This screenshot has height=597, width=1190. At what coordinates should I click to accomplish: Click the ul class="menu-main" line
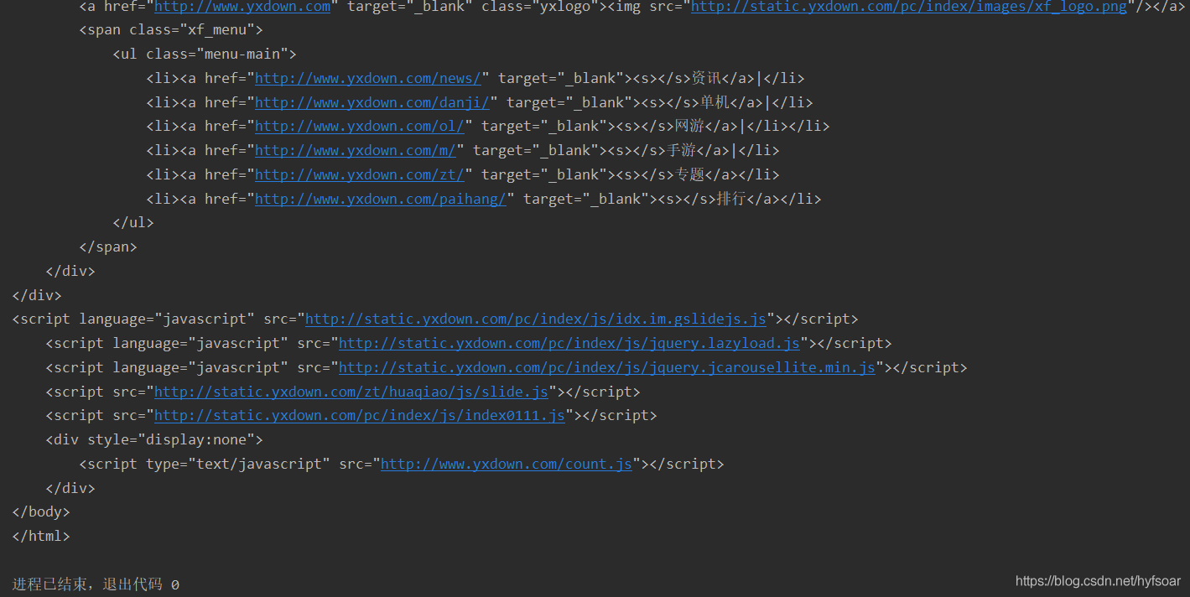(x=205, y=55)
